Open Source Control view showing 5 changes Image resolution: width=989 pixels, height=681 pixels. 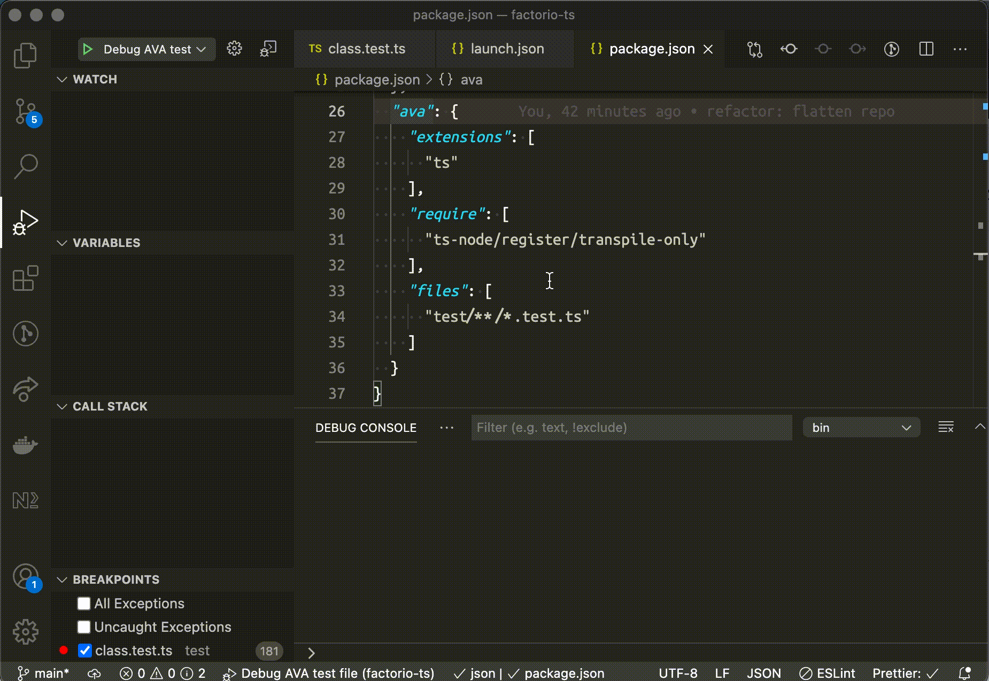tap(25, 112)
